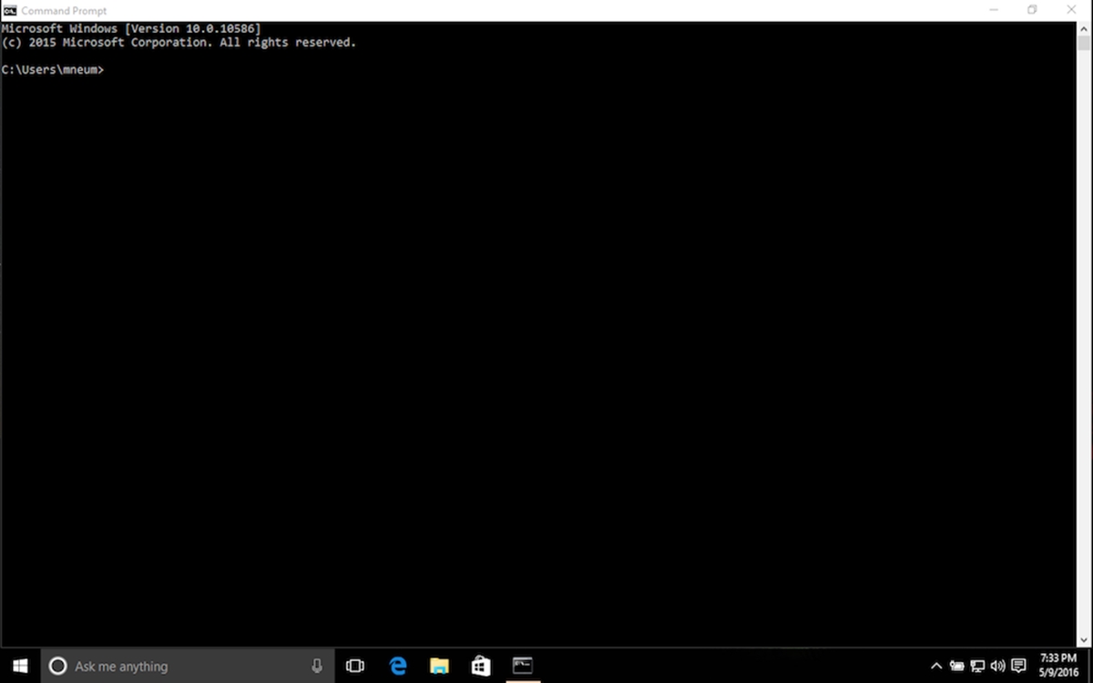The height and width of the screenshot is (683, 1093).
Task: Click the Command Prompt window title text
Action: point(64,11)
